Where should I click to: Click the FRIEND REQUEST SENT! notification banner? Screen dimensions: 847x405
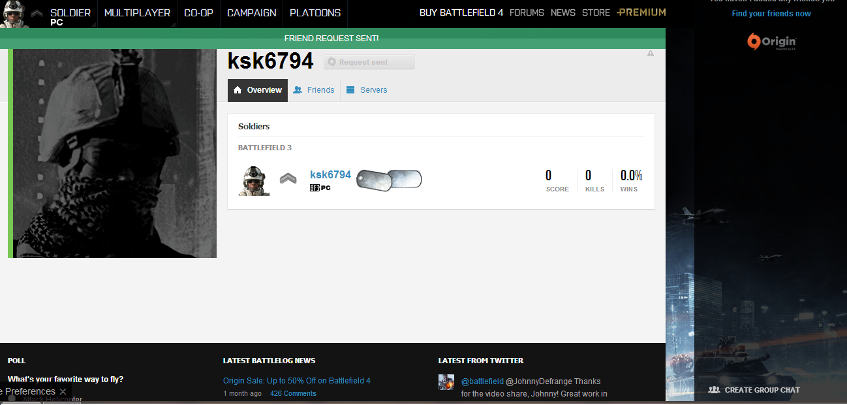331,39
